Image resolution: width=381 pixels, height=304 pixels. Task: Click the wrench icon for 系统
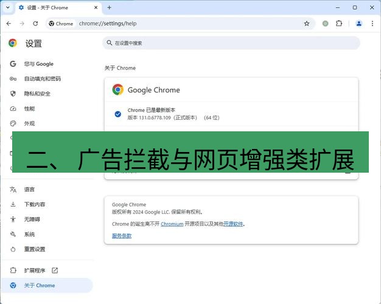13,234
